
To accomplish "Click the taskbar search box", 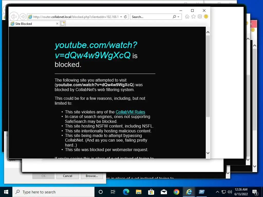I will (53, 192).
